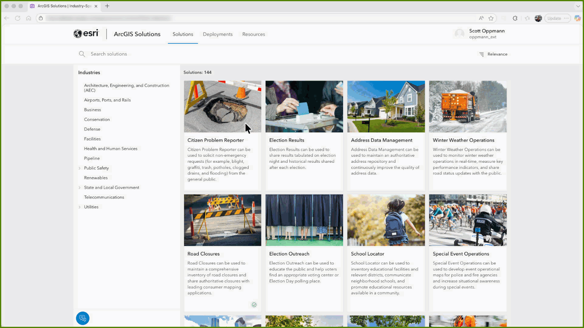Click the ArcGIS Solutions title link
The height and width of the screenshot is (328, 584).
coord(137,34)
